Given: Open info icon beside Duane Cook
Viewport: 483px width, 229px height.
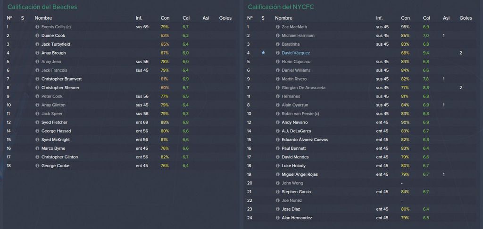Looking at the screenshot, I should 37,36.
